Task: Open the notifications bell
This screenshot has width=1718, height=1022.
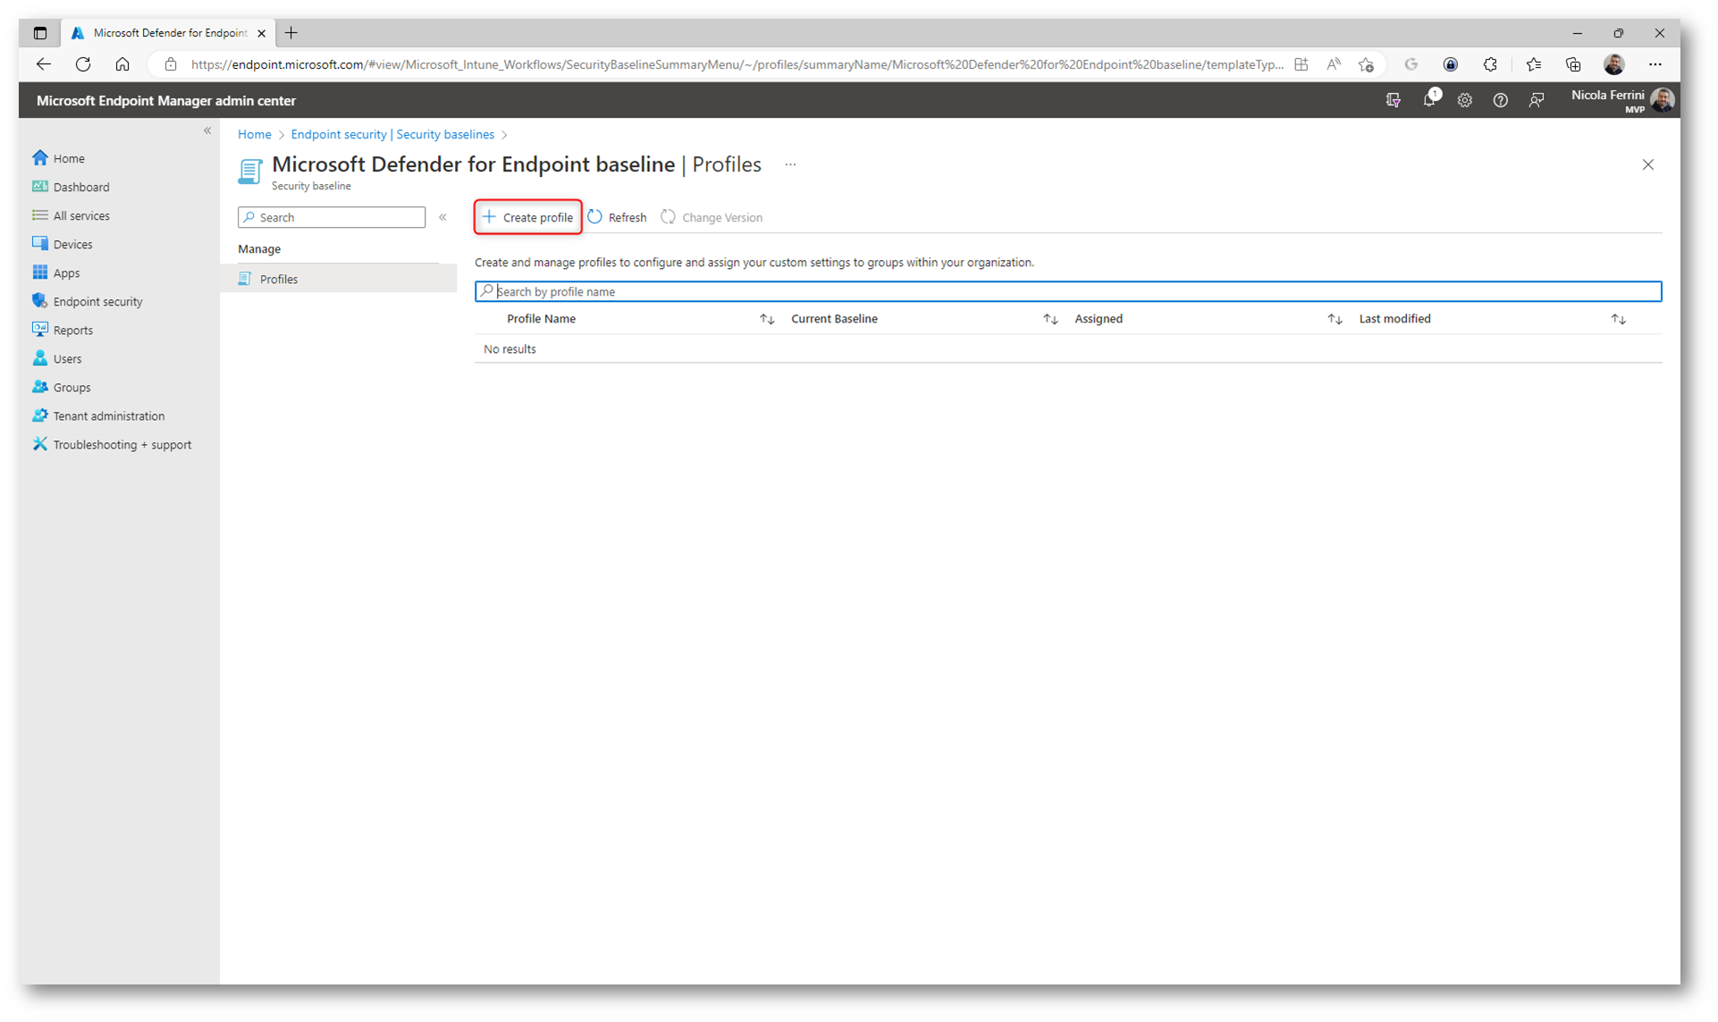Action: coord(1429,100)
